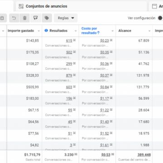
Task: Click the attribution icon beside $1,17
Action: point(111,98)
